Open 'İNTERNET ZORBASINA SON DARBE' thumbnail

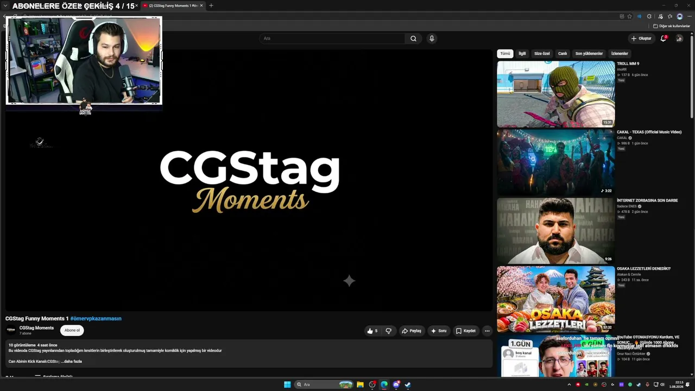pos(556,231)
